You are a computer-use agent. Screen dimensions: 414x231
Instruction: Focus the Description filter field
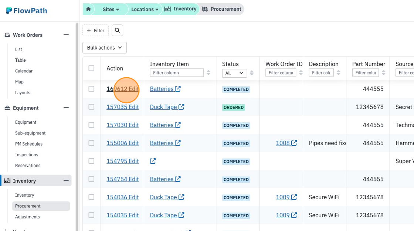pos(321,72)
